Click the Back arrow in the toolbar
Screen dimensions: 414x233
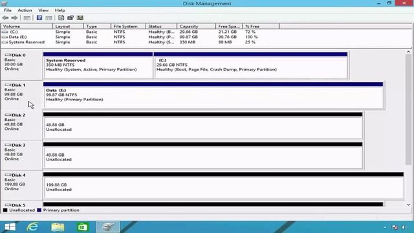click(5, 17)
